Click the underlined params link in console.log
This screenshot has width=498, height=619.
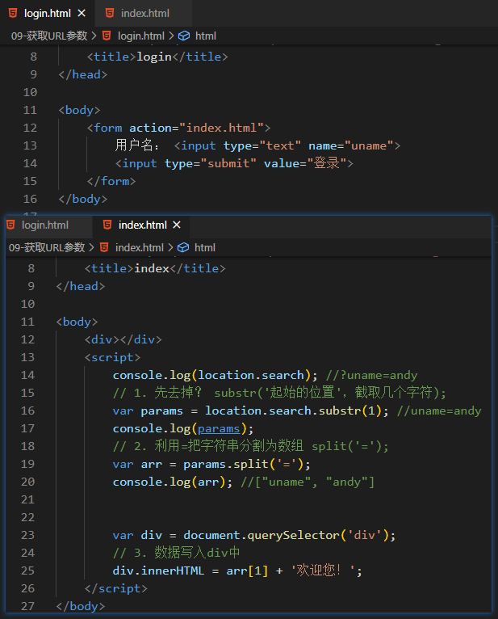pyautogui.click(x=219, y=429)
